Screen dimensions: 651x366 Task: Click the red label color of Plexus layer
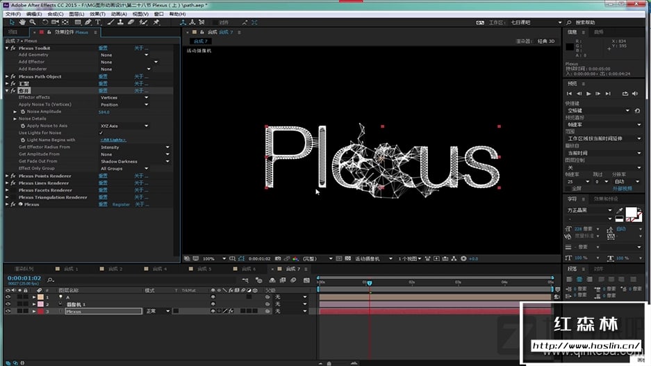(x=41, y=311)
